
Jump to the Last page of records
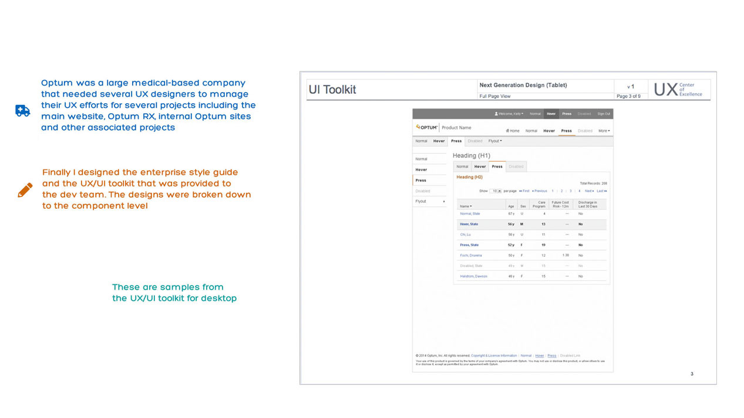coord(601,191)
